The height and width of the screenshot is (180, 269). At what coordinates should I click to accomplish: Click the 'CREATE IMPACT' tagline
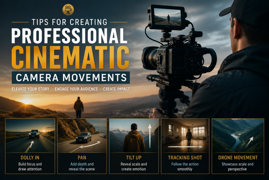(116, 89)
